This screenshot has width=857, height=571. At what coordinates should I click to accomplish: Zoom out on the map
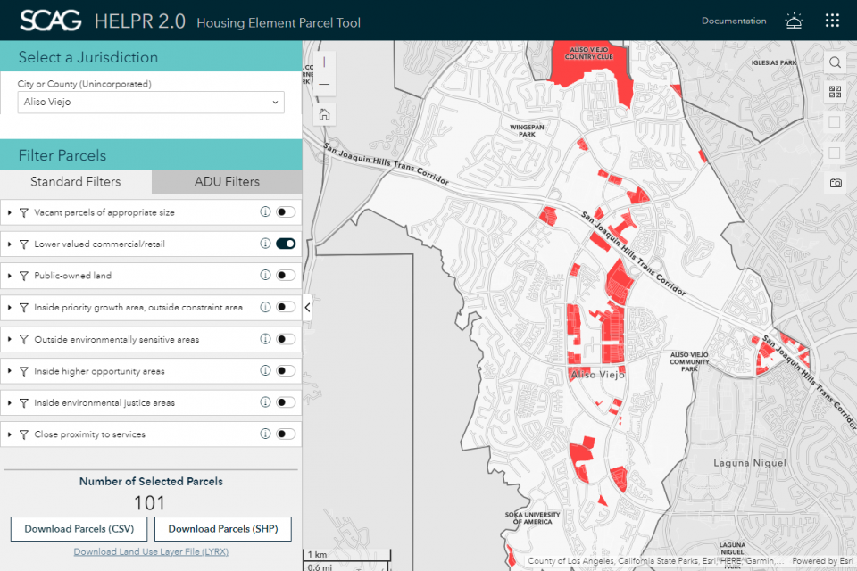point(324,85)
